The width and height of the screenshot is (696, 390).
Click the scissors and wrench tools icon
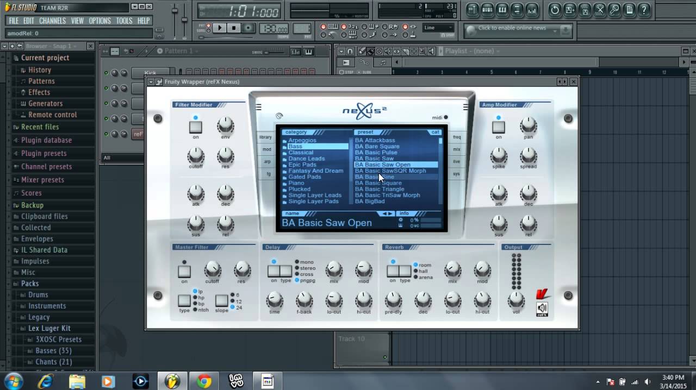tap(600, 9)
